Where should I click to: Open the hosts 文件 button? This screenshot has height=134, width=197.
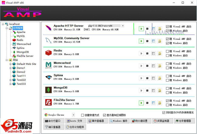coord(76,121)
